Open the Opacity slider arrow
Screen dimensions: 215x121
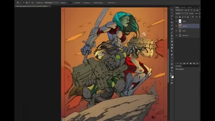tap(200, 13)
